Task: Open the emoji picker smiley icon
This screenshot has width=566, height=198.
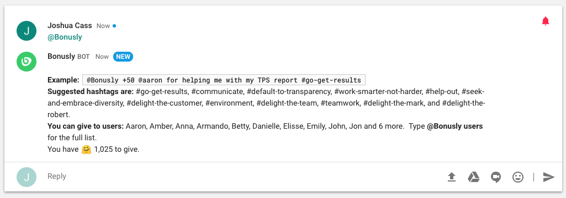Action: (x=518, y=177)
